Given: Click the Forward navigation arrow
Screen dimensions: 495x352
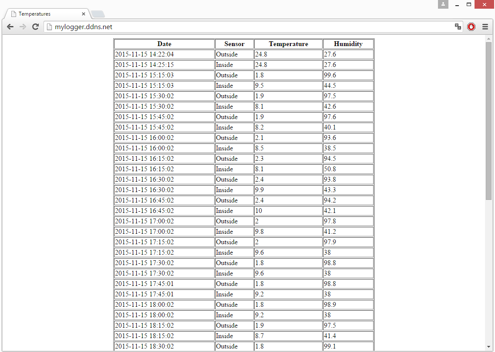Looking at the screenshot, I should pyautogui.click(x=23, y=27).
